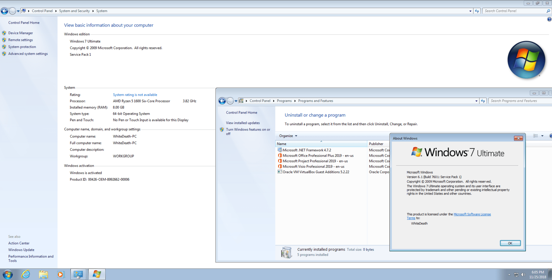
Task: Open the Start menu orb
Action: pos(8,274)
